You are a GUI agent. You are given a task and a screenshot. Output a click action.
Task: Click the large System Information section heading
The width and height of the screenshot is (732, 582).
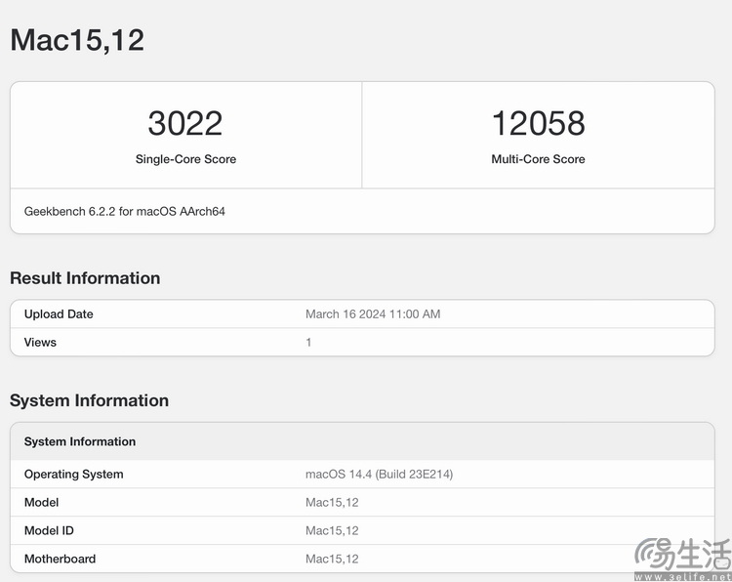pyautogui.click(x=89, y=400)
